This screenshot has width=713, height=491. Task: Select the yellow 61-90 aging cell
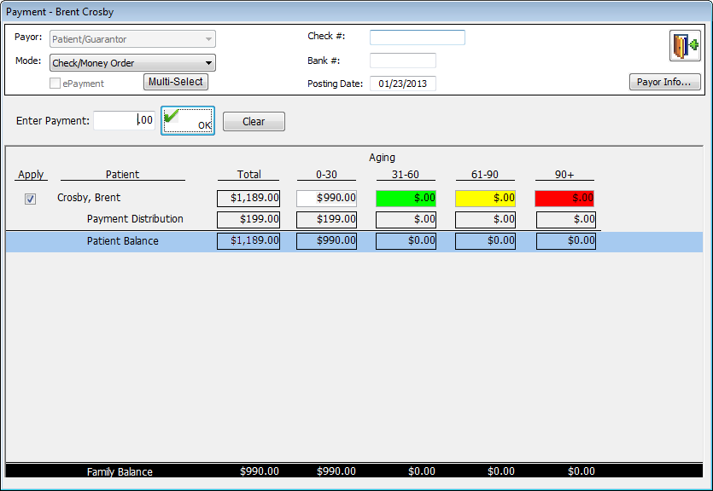[x=485, y=198]
